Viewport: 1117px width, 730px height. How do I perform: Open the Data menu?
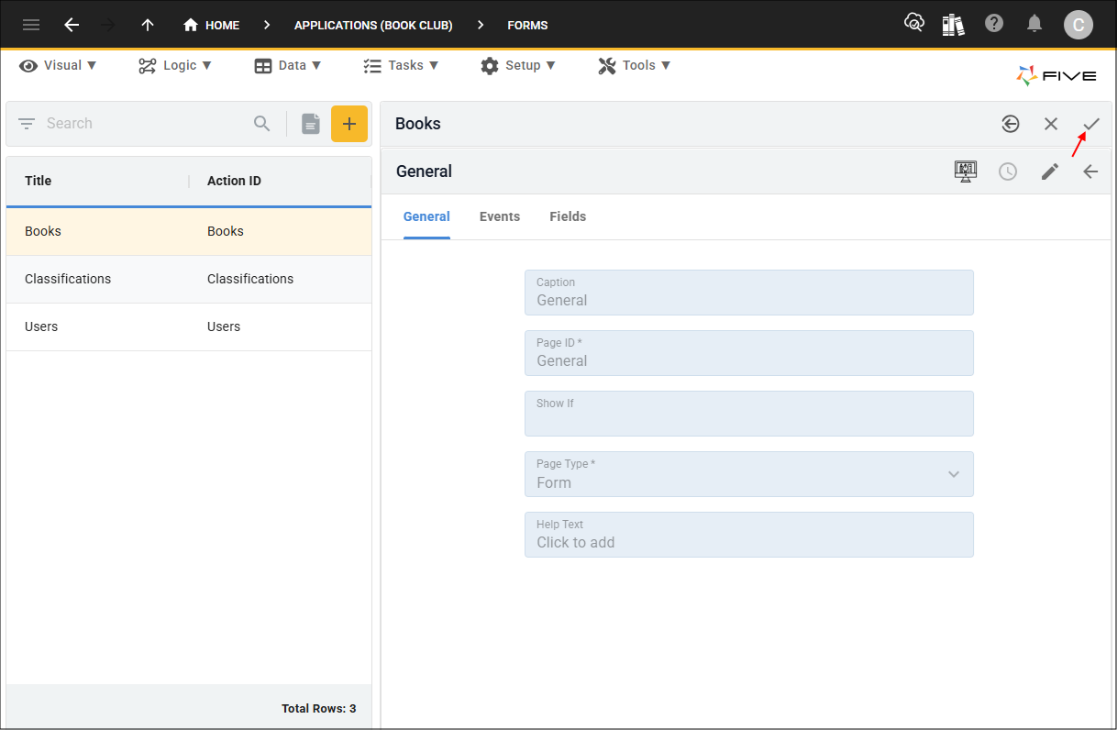pyautogui.click(x=288, y=65)
